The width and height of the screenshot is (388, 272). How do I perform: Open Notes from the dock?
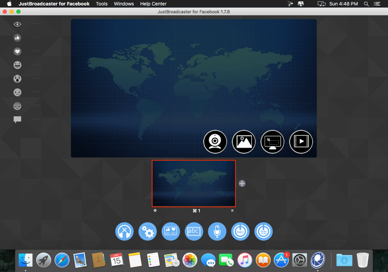135,260
